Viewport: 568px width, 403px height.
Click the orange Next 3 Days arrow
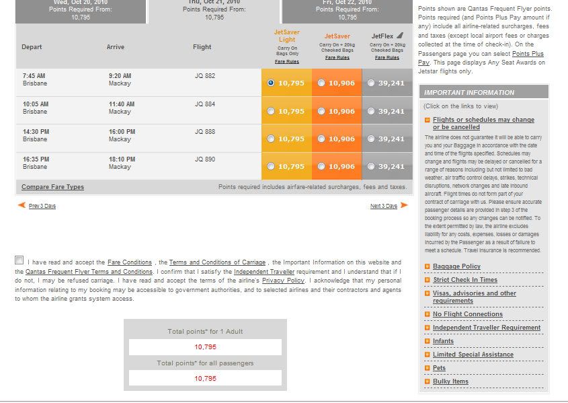(x=404, y=205)
